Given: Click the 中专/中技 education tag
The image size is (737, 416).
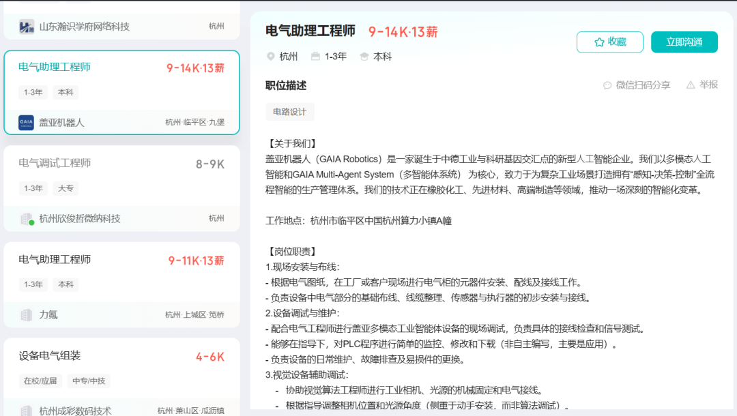Looking at the screenshot, I should [x=88, y=381].
